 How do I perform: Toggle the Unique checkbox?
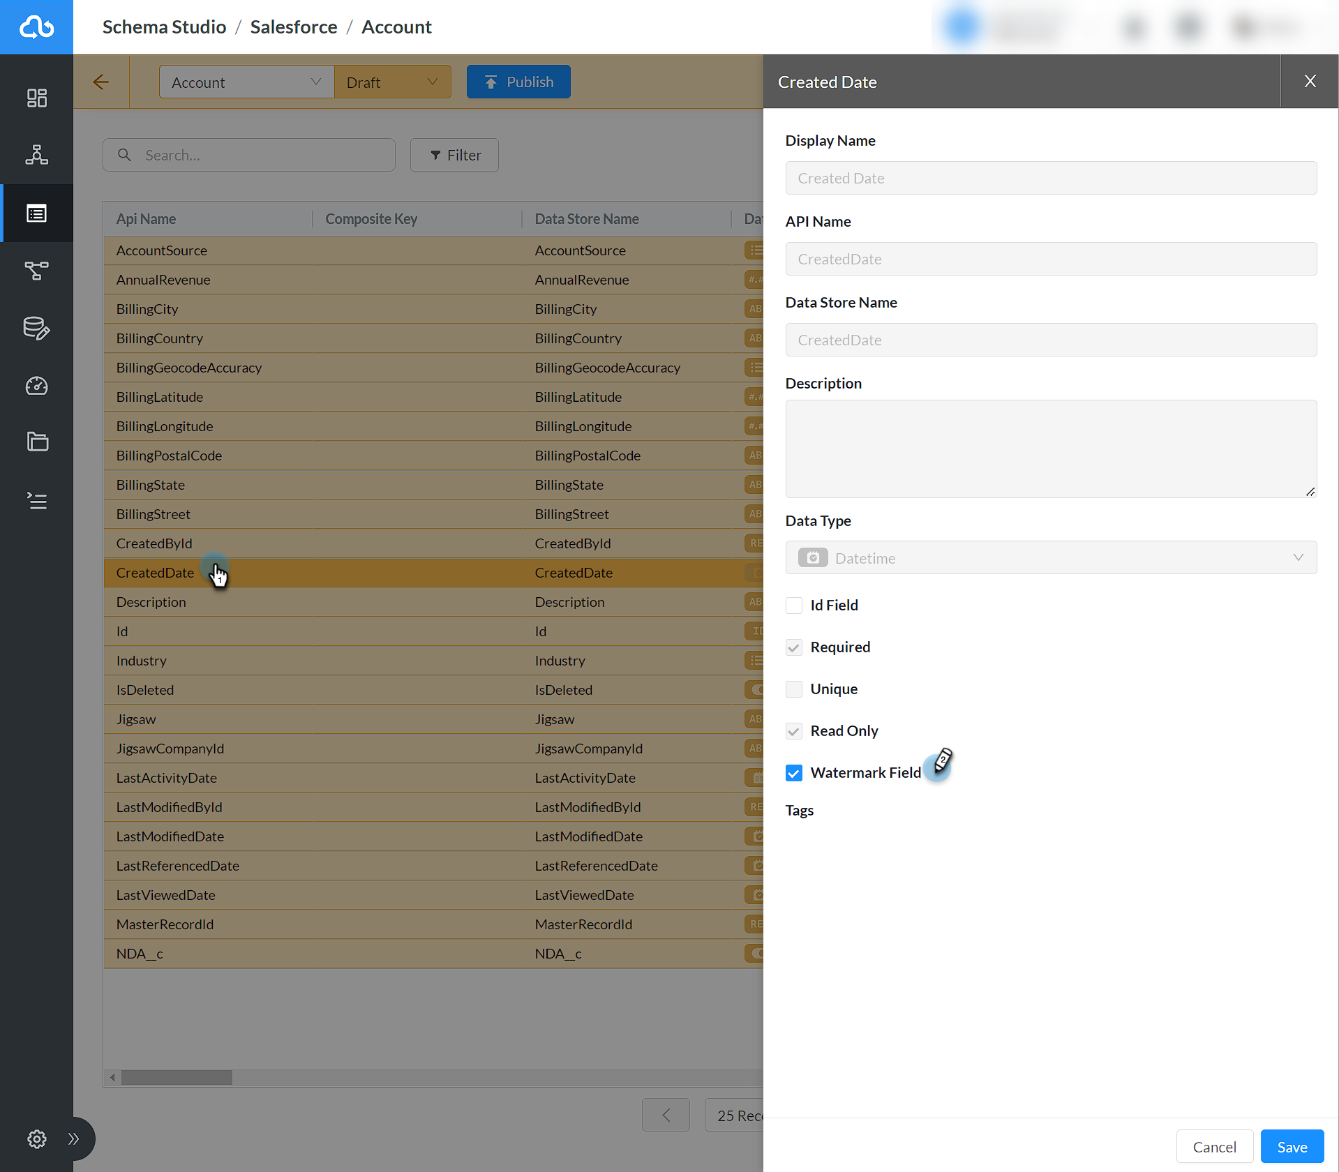click(x=793, y=689)
